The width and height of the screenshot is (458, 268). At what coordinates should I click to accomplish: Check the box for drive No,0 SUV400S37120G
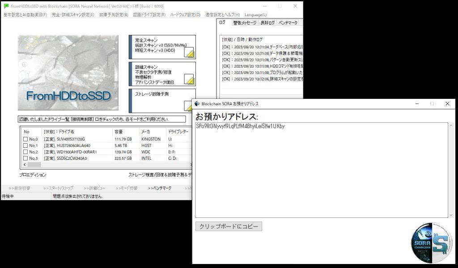click(25, 139)
